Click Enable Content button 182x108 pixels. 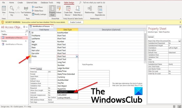76,22
